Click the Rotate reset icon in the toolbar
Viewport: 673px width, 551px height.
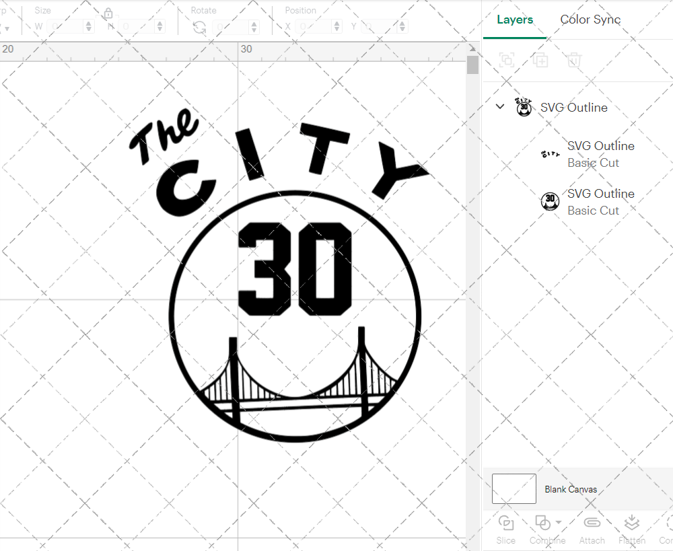point(199,26)
